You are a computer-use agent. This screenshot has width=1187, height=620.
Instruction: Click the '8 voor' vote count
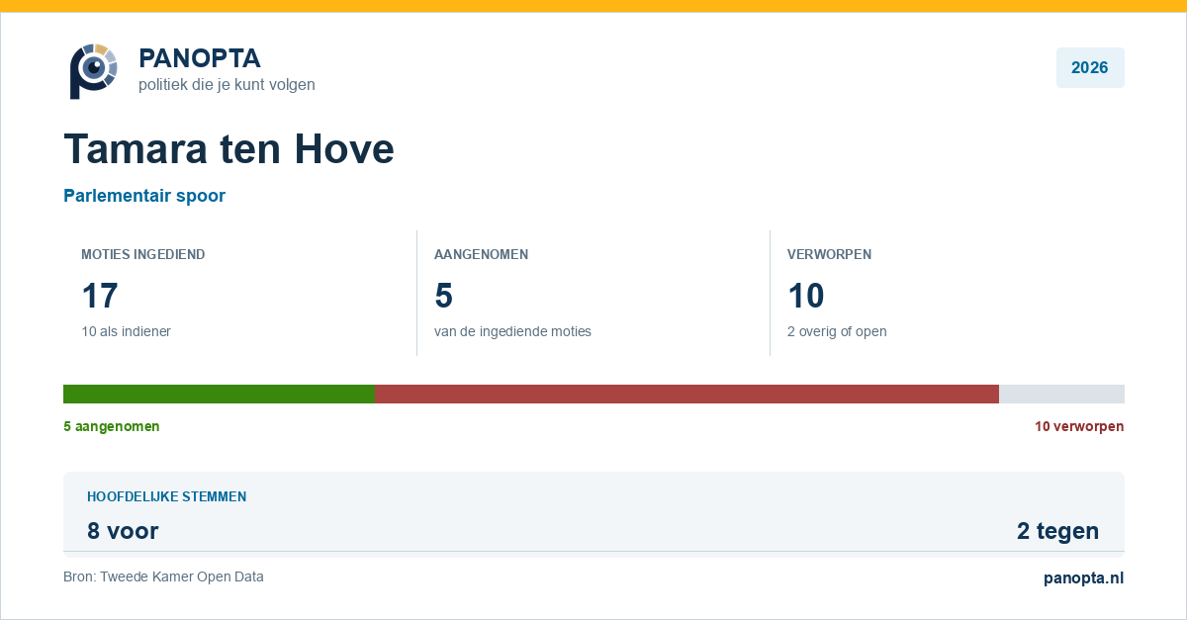(123, 531)
